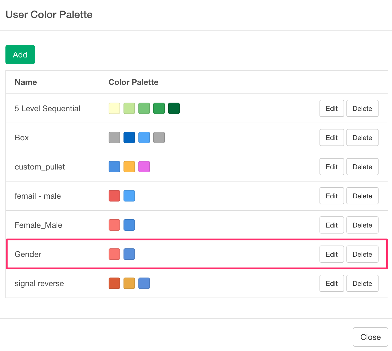The width and height of the screenshot is (392, 351).
Task: Select the magenta swatch in custom_pullet
Action: pyautogui.click(x=144, y=167)
